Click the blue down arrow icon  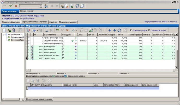[x=115, y=30]
